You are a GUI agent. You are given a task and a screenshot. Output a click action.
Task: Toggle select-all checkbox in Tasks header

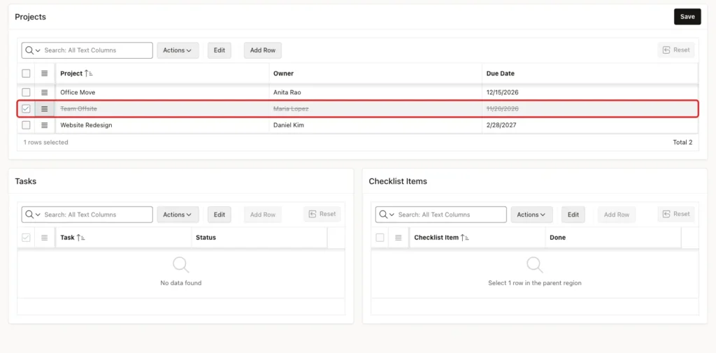[x=26, y=238]
